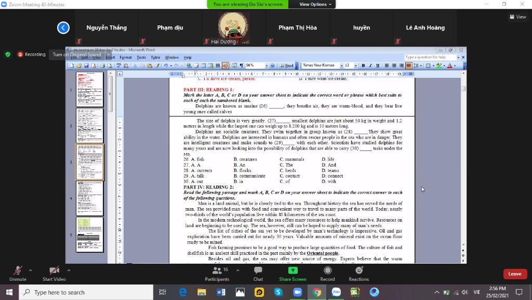Expand the arrow beside Participants
532x300 pixels.
237,270
